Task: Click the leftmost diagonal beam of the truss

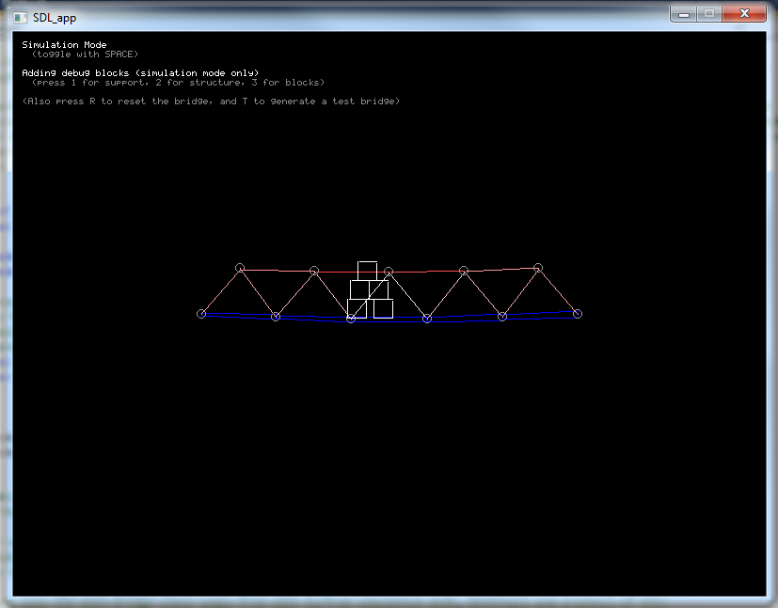Action: tap(220, 291)
